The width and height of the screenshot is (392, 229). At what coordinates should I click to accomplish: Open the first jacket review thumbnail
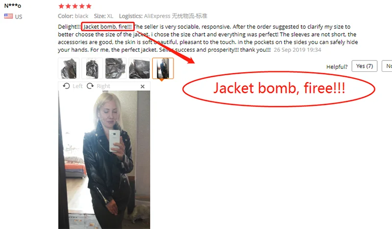click(69, 68)
